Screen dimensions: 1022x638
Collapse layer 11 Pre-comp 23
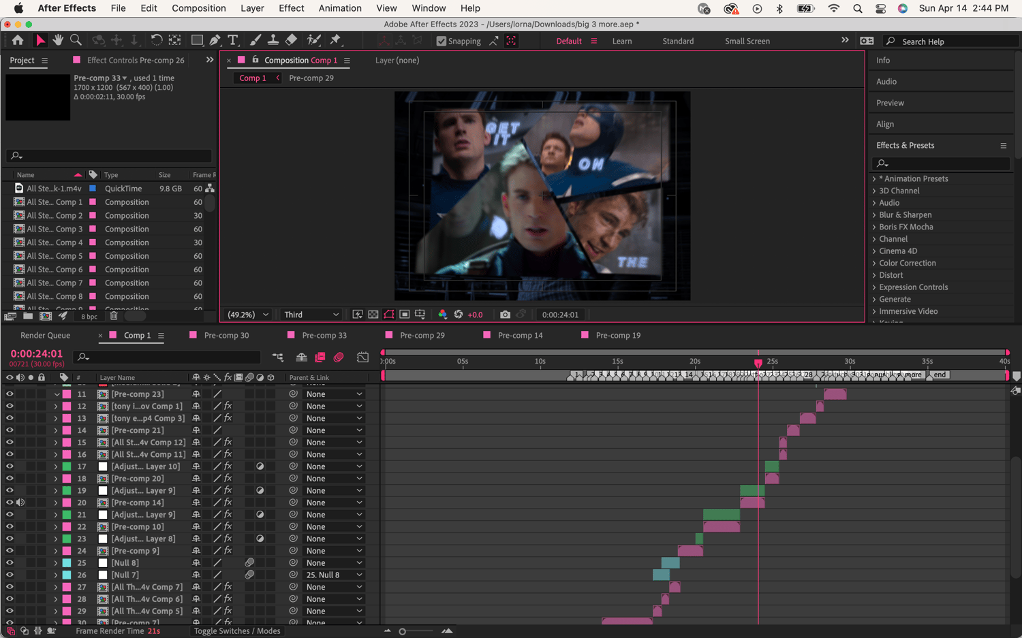pos(57,394)
